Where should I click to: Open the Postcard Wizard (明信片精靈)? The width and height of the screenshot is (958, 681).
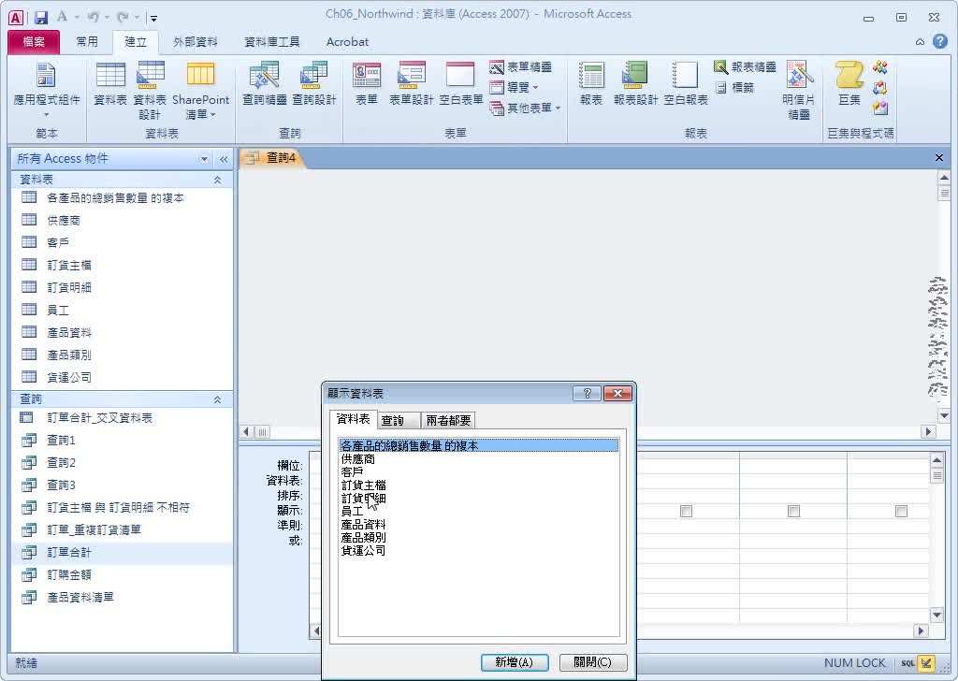799,91
